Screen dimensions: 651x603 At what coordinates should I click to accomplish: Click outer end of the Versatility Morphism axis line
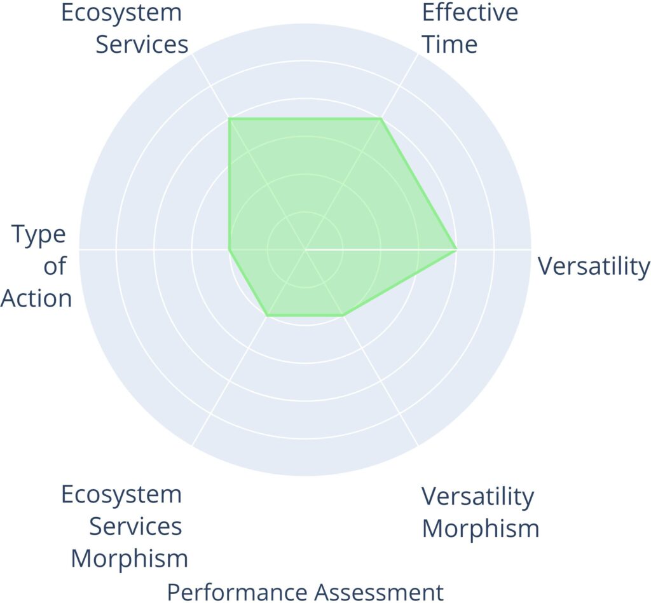(417, 445)
